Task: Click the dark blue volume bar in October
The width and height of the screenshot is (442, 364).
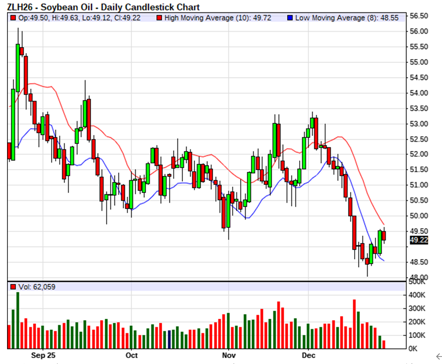Action: tap(169, 339)
